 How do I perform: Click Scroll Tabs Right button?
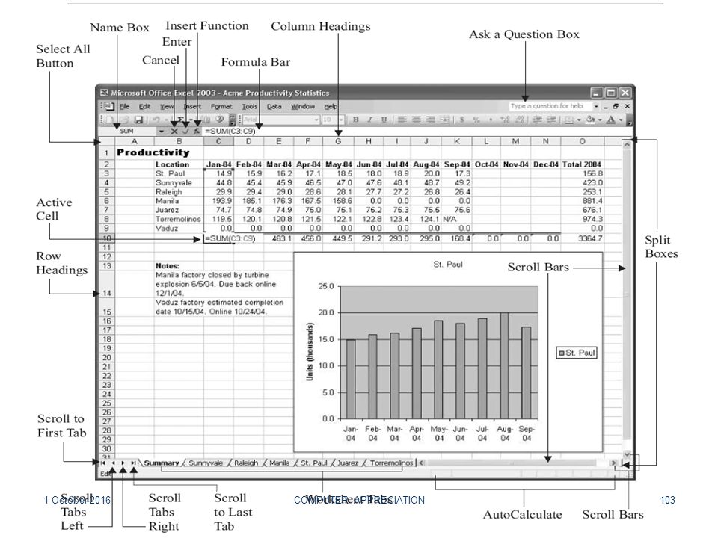(x=123, y=463)
